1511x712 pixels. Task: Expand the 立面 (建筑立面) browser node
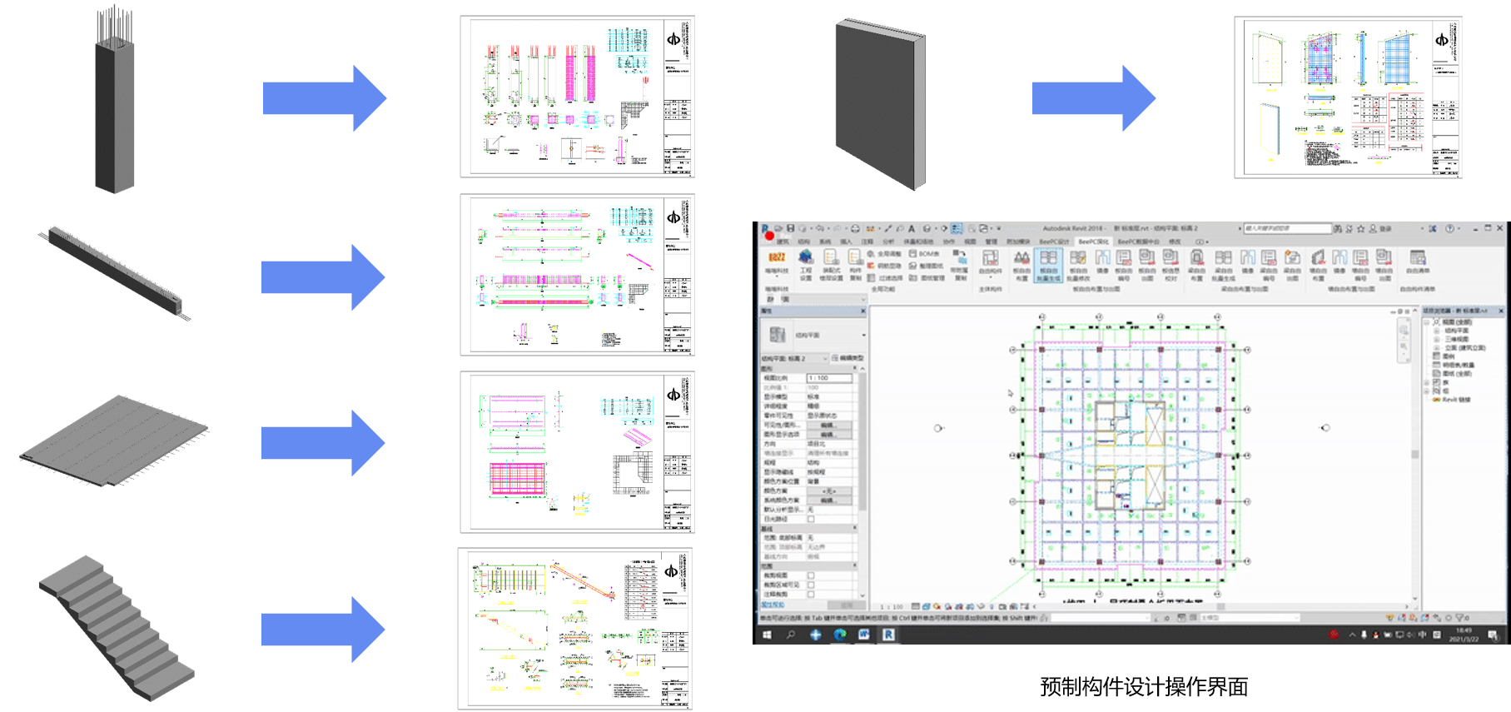pyautogui.click(x=1436, y=348)
